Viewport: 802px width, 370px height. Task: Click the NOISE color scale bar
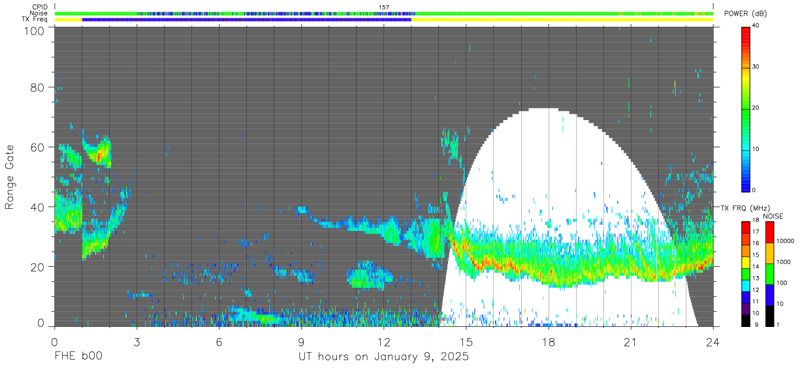770,273
